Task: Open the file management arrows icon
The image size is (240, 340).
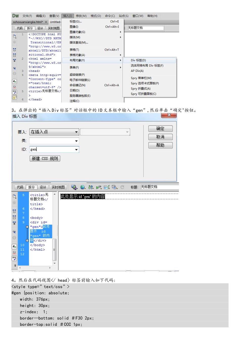Action: [91, 187]
